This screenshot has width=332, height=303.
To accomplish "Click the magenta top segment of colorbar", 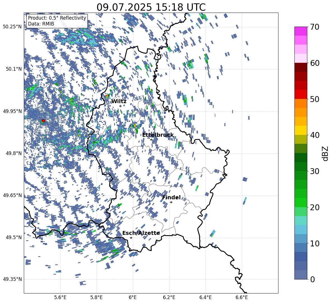I will (301, 31).
